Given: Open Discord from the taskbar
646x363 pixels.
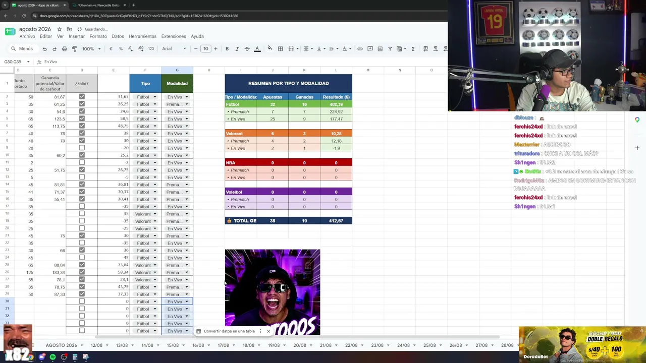Looking at the screenshot, I should [x=41, y=357].
